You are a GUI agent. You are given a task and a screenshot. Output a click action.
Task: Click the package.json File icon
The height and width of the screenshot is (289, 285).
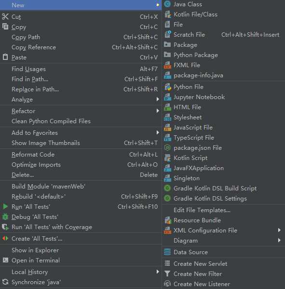167,147
